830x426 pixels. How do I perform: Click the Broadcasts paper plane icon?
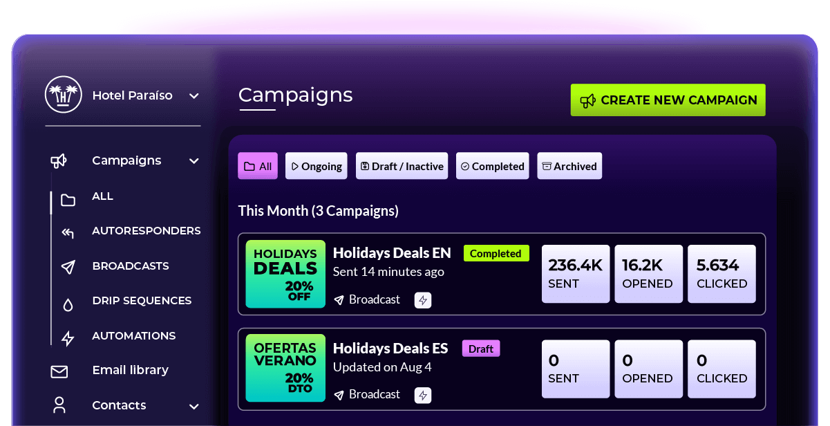pyautogui.click(x=68, y=267)
